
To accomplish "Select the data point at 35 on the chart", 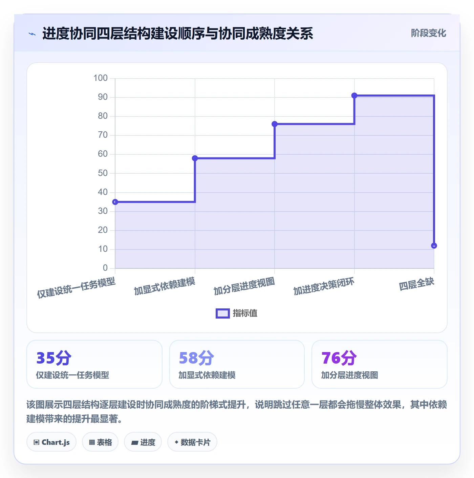I will (x=115, y=202).
